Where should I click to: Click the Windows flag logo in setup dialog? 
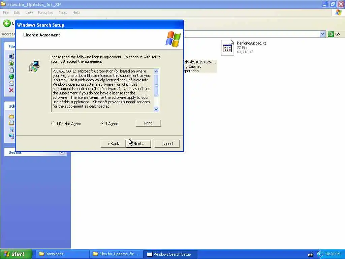coord(173,39)
